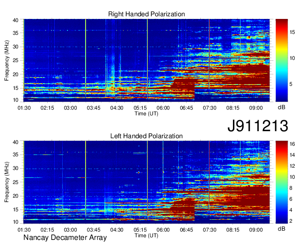Click "Frequency (MHz)" axis label of Right Handed plot
300x243 pixels.
click(x=7, y=60)
